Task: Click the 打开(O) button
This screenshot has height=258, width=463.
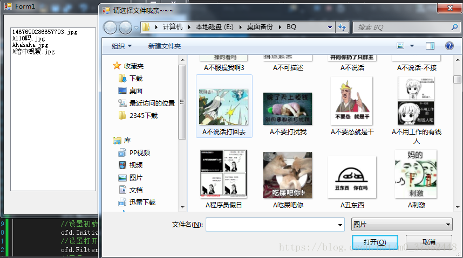Action: (375, 242)
